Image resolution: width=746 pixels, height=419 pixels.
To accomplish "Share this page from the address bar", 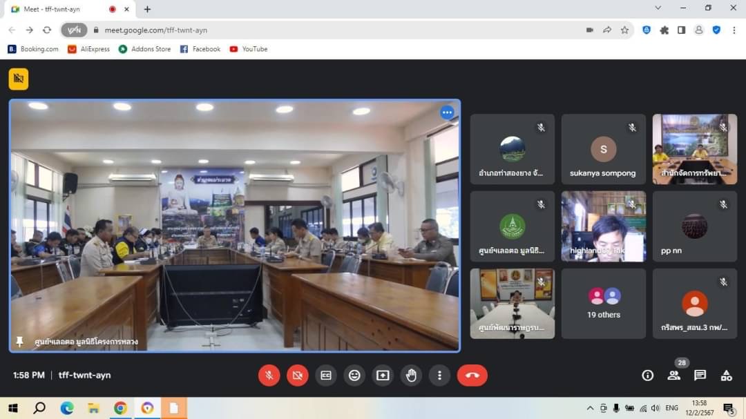I will (607, 30).
